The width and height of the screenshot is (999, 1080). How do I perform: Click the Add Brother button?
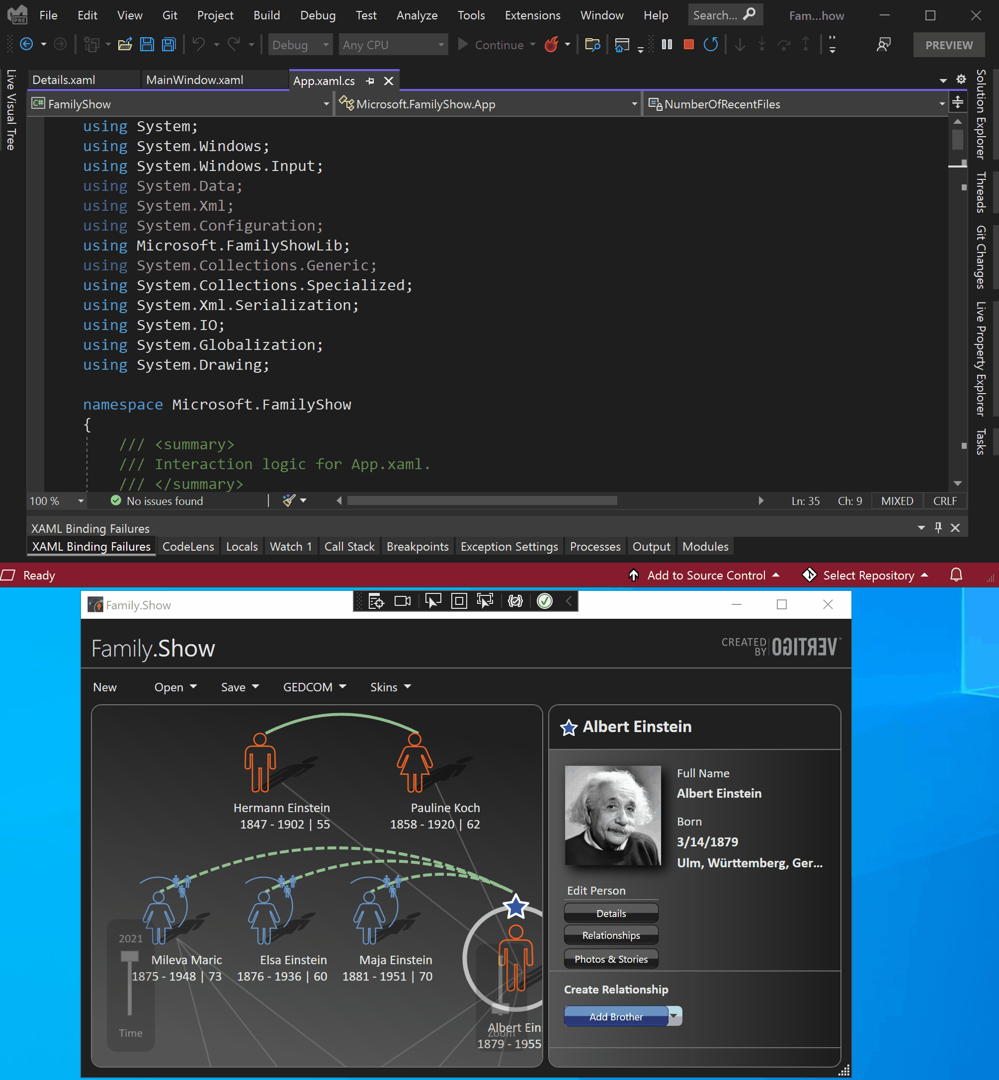[616, 1016]
